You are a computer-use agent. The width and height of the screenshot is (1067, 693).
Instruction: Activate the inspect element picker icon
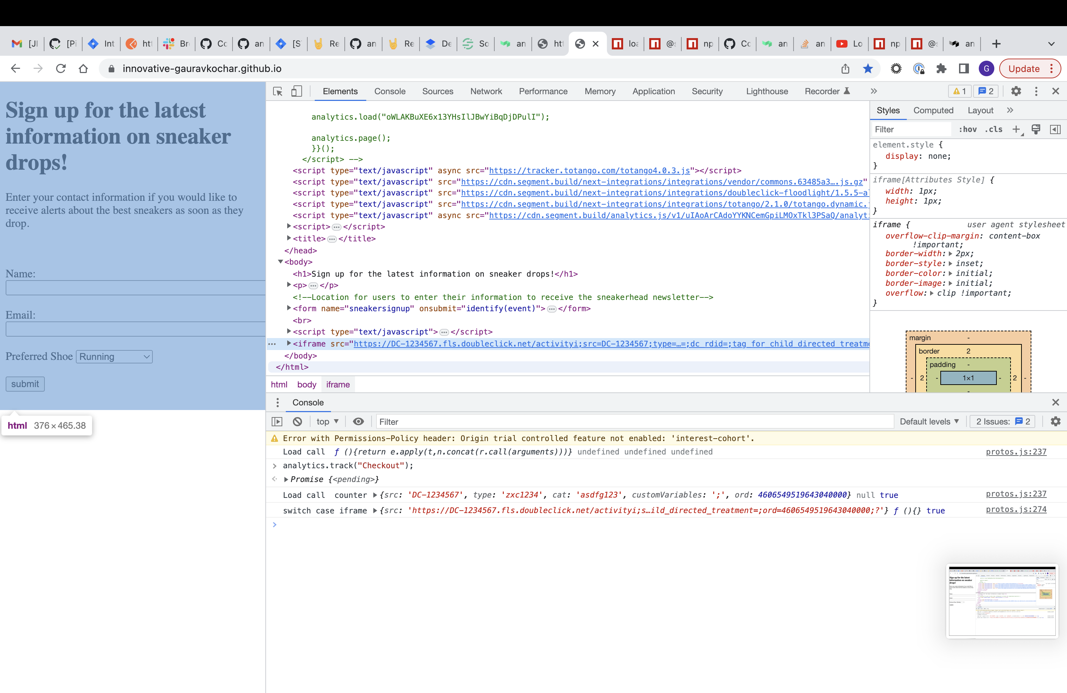pyautogui.click(x=277, y=91)
